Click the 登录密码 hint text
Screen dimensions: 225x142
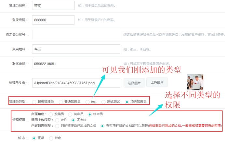(97, 20)
